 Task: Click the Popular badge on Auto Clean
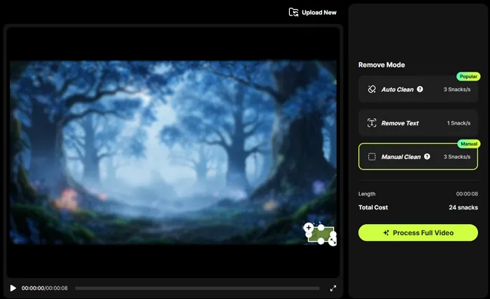(468, 76)
